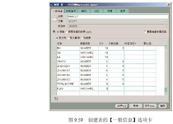
Task: Click the scroll up arrow of the column grid
Action: click(166, 48)
